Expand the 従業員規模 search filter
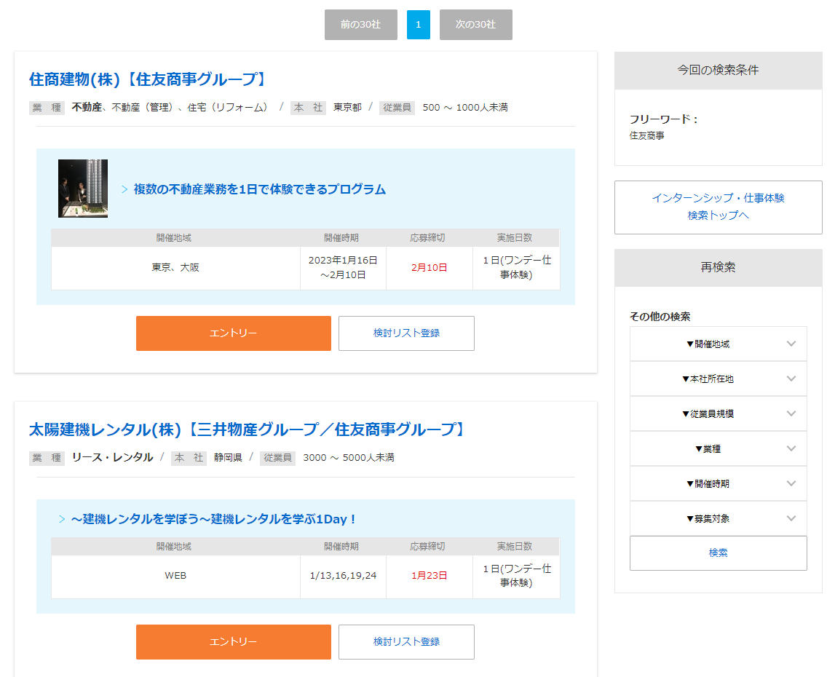This screenshot has width=835, height=677. 718,414
